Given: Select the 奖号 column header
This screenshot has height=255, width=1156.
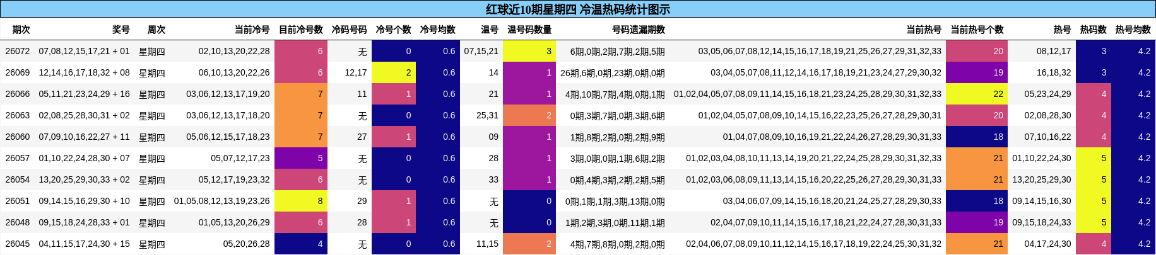Looking at the screenshot, I should click(x=121, y=30).
